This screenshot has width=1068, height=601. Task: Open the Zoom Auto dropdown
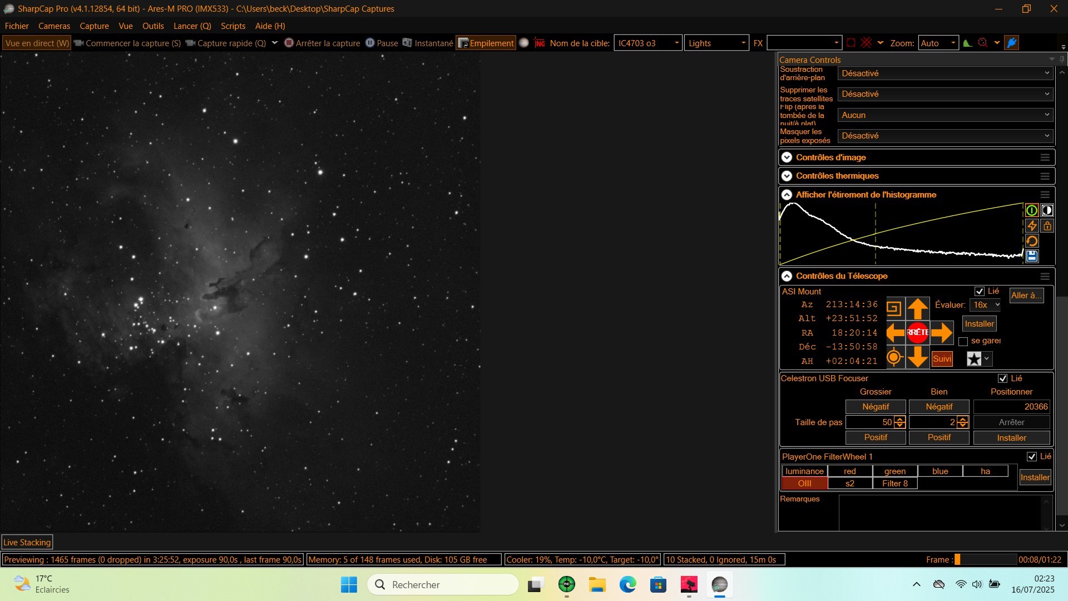point(938,43)
